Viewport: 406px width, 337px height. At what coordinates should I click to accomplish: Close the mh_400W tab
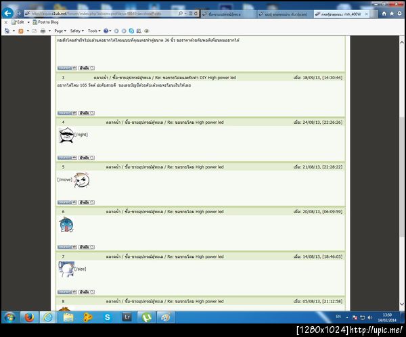tap(366, 14)
